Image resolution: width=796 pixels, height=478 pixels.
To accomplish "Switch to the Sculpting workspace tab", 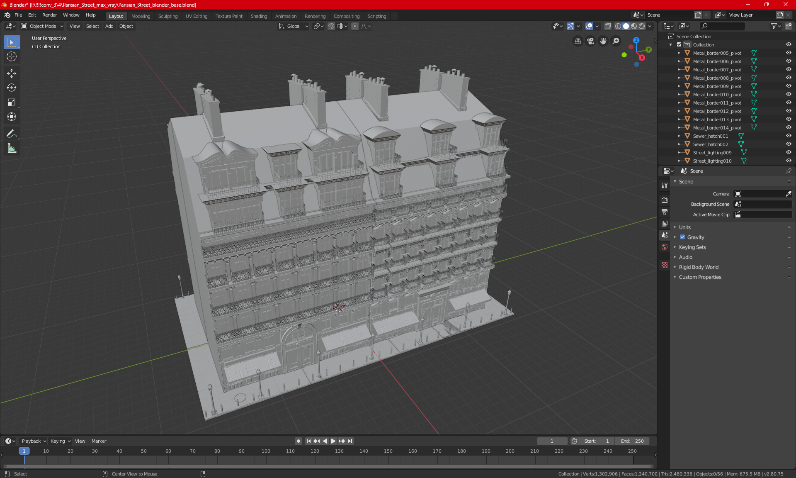I will (167, 16).
